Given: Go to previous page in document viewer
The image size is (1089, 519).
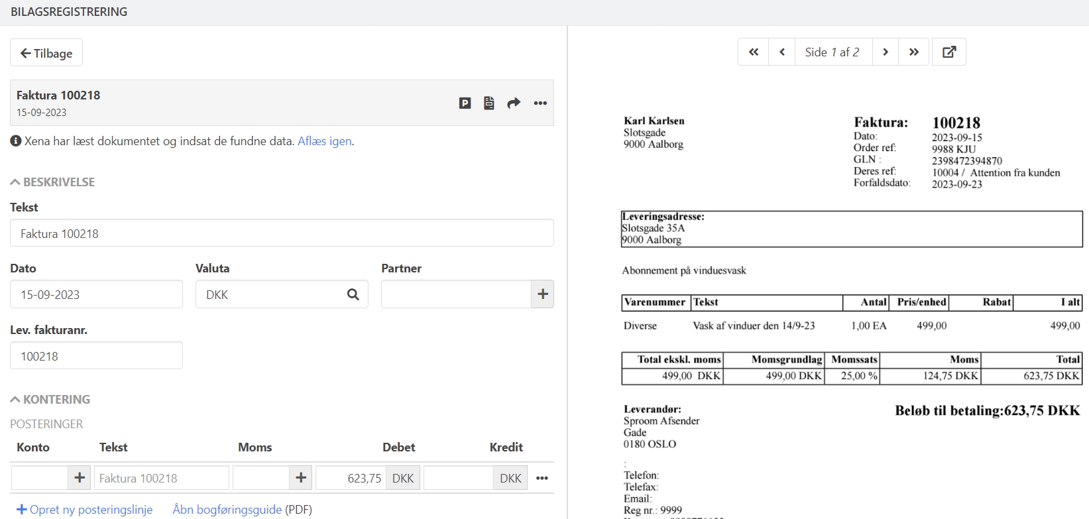Looking at the screenshot, I should click(782, 52).
